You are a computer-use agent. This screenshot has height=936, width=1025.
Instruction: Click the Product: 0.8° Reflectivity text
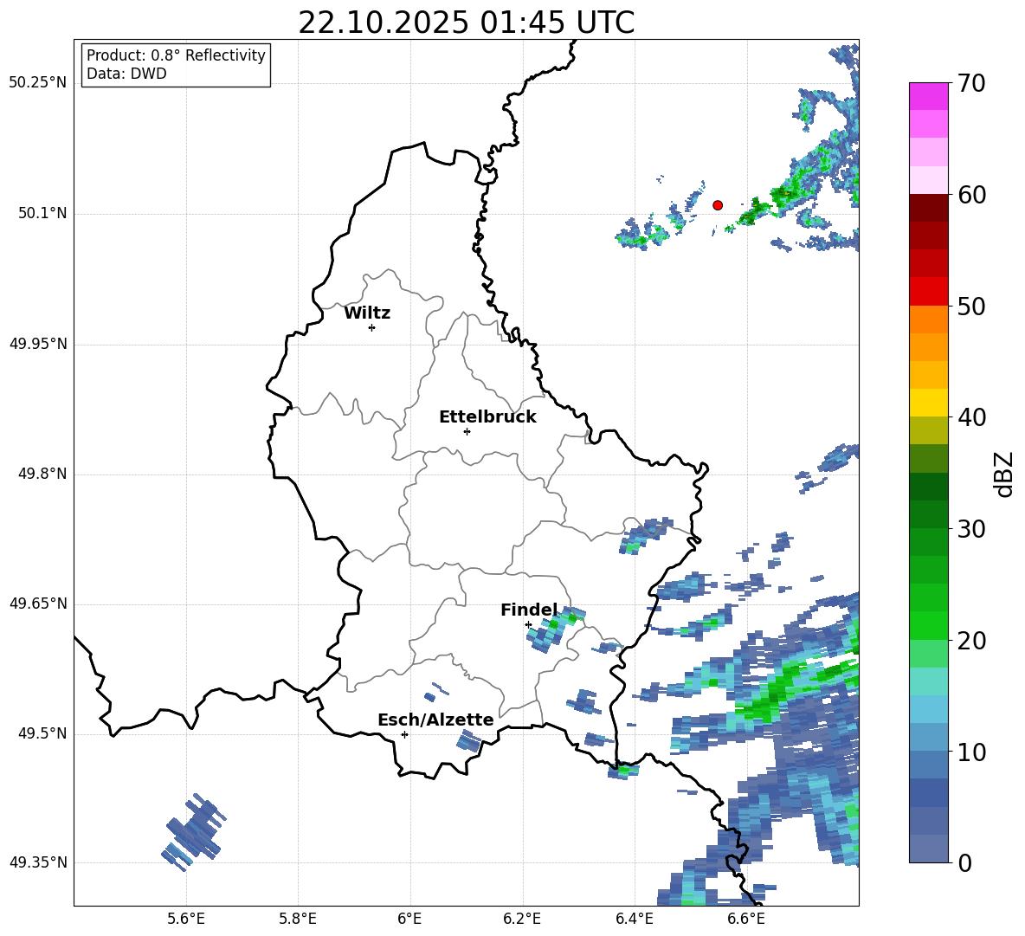coord(176,55)
